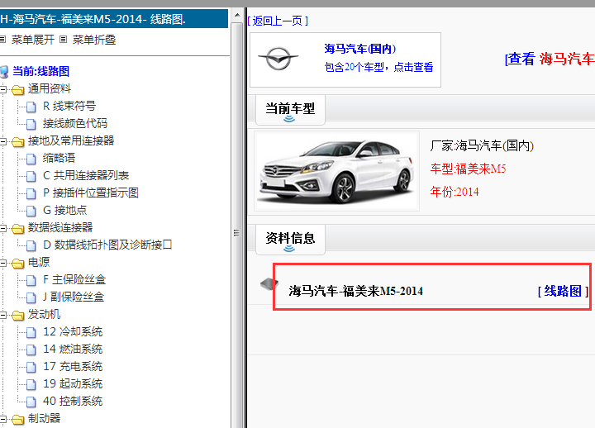
Task: Click the page icon beside R 线束符号
Action: click(x=31, y=107)
